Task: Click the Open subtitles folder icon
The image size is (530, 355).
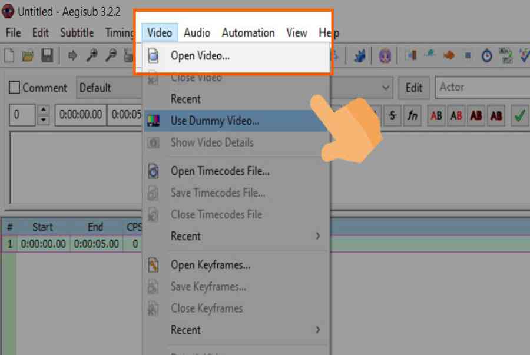Action: pos(28,56)
